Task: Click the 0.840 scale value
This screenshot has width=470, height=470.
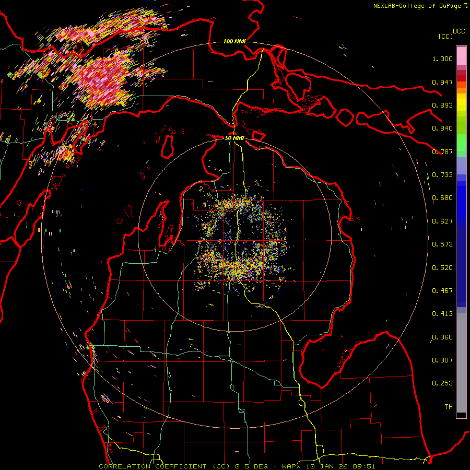Action: click(x=442, y=128)
